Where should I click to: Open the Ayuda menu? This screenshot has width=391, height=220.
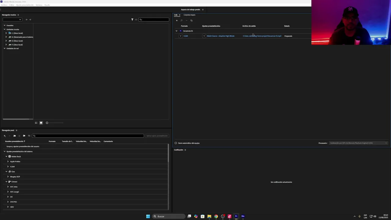47,5
